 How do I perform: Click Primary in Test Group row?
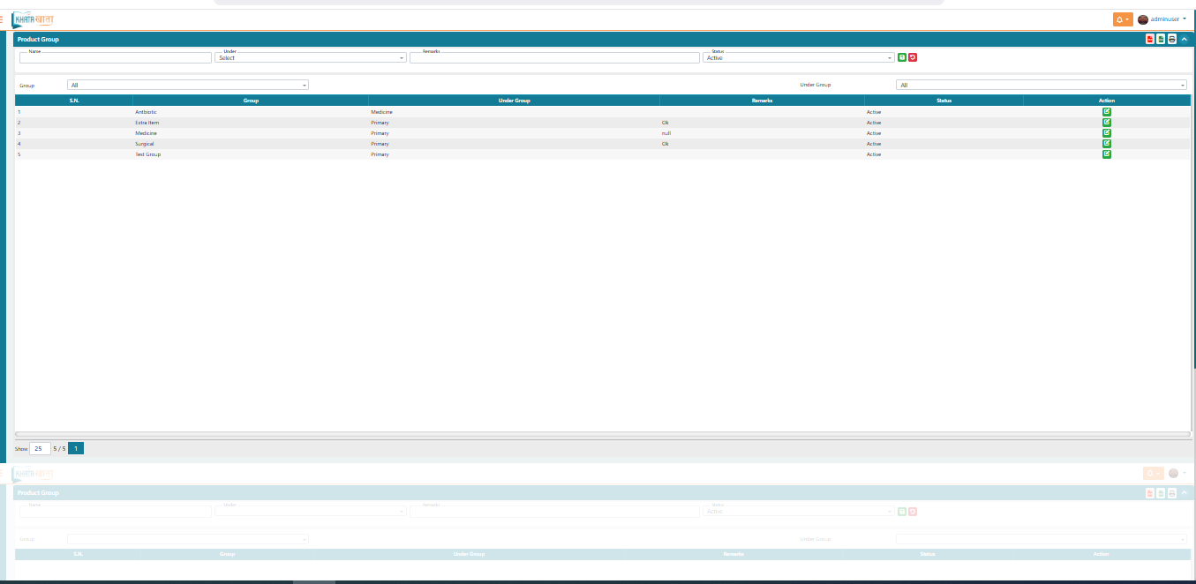380,154
